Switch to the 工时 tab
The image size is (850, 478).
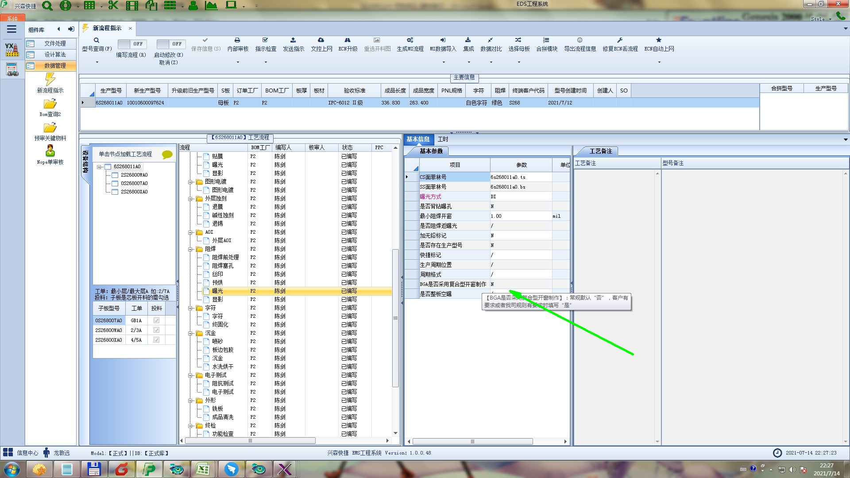(x=443, y=139)
